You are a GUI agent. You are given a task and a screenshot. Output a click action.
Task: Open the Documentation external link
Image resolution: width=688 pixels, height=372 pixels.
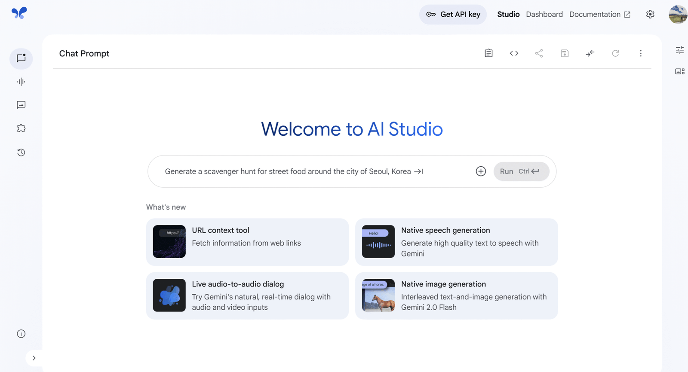pyautogui.click(x=599, y=14)
